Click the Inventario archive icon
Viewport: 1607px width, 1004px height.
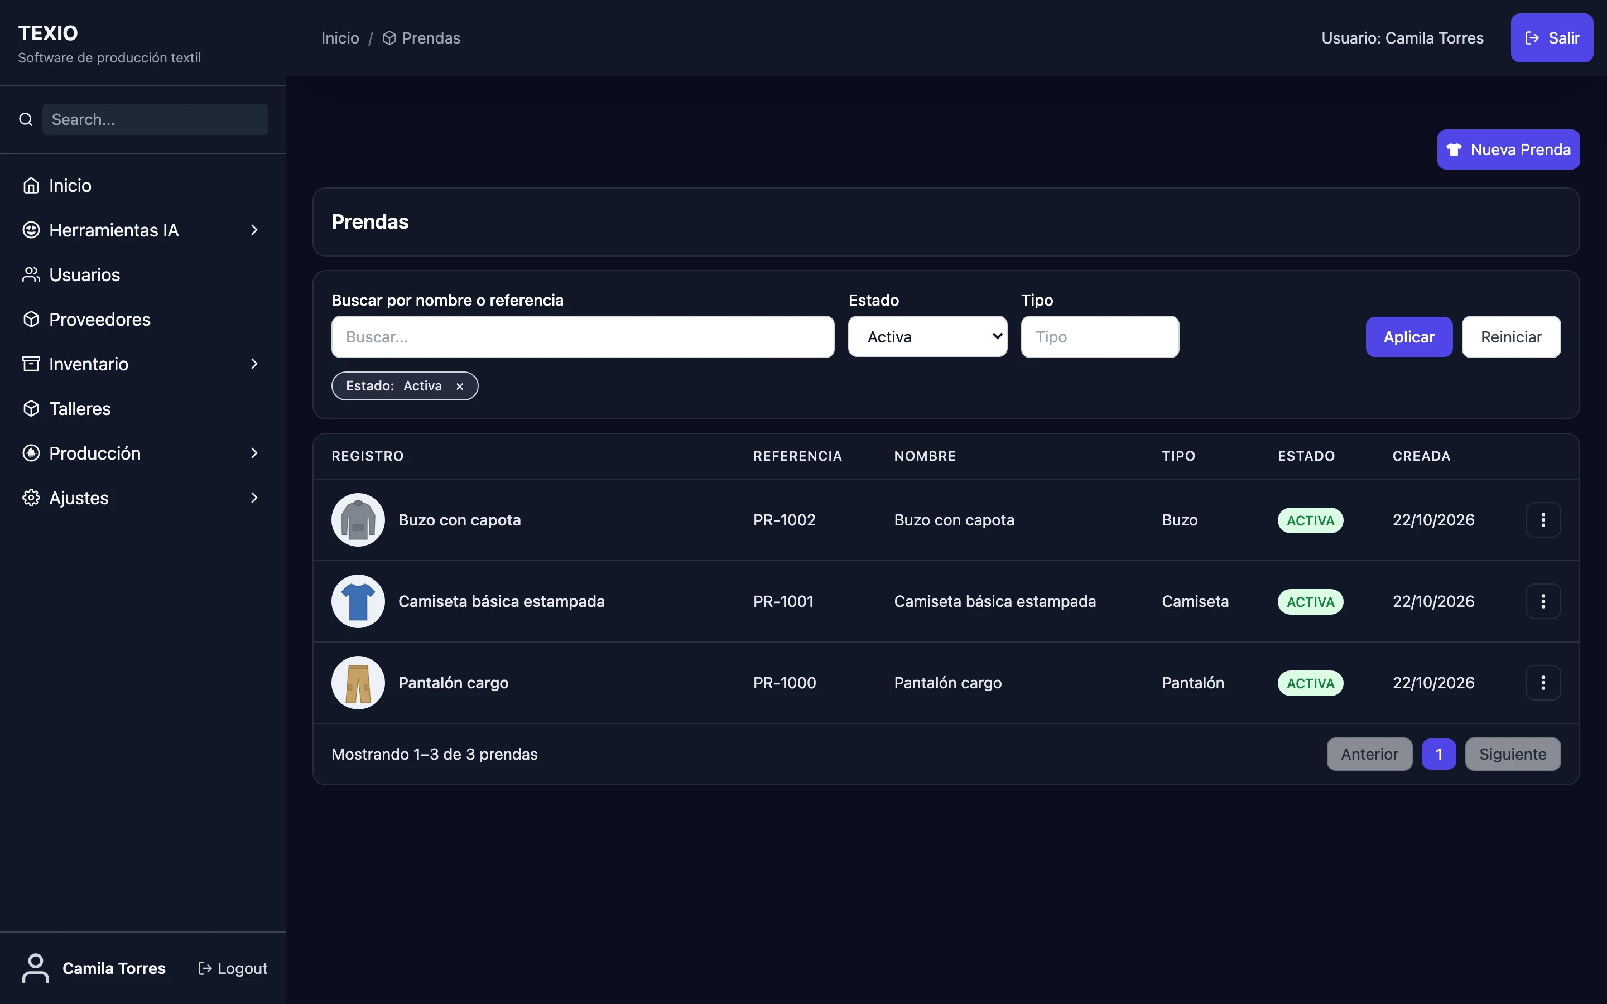(31, 364)
